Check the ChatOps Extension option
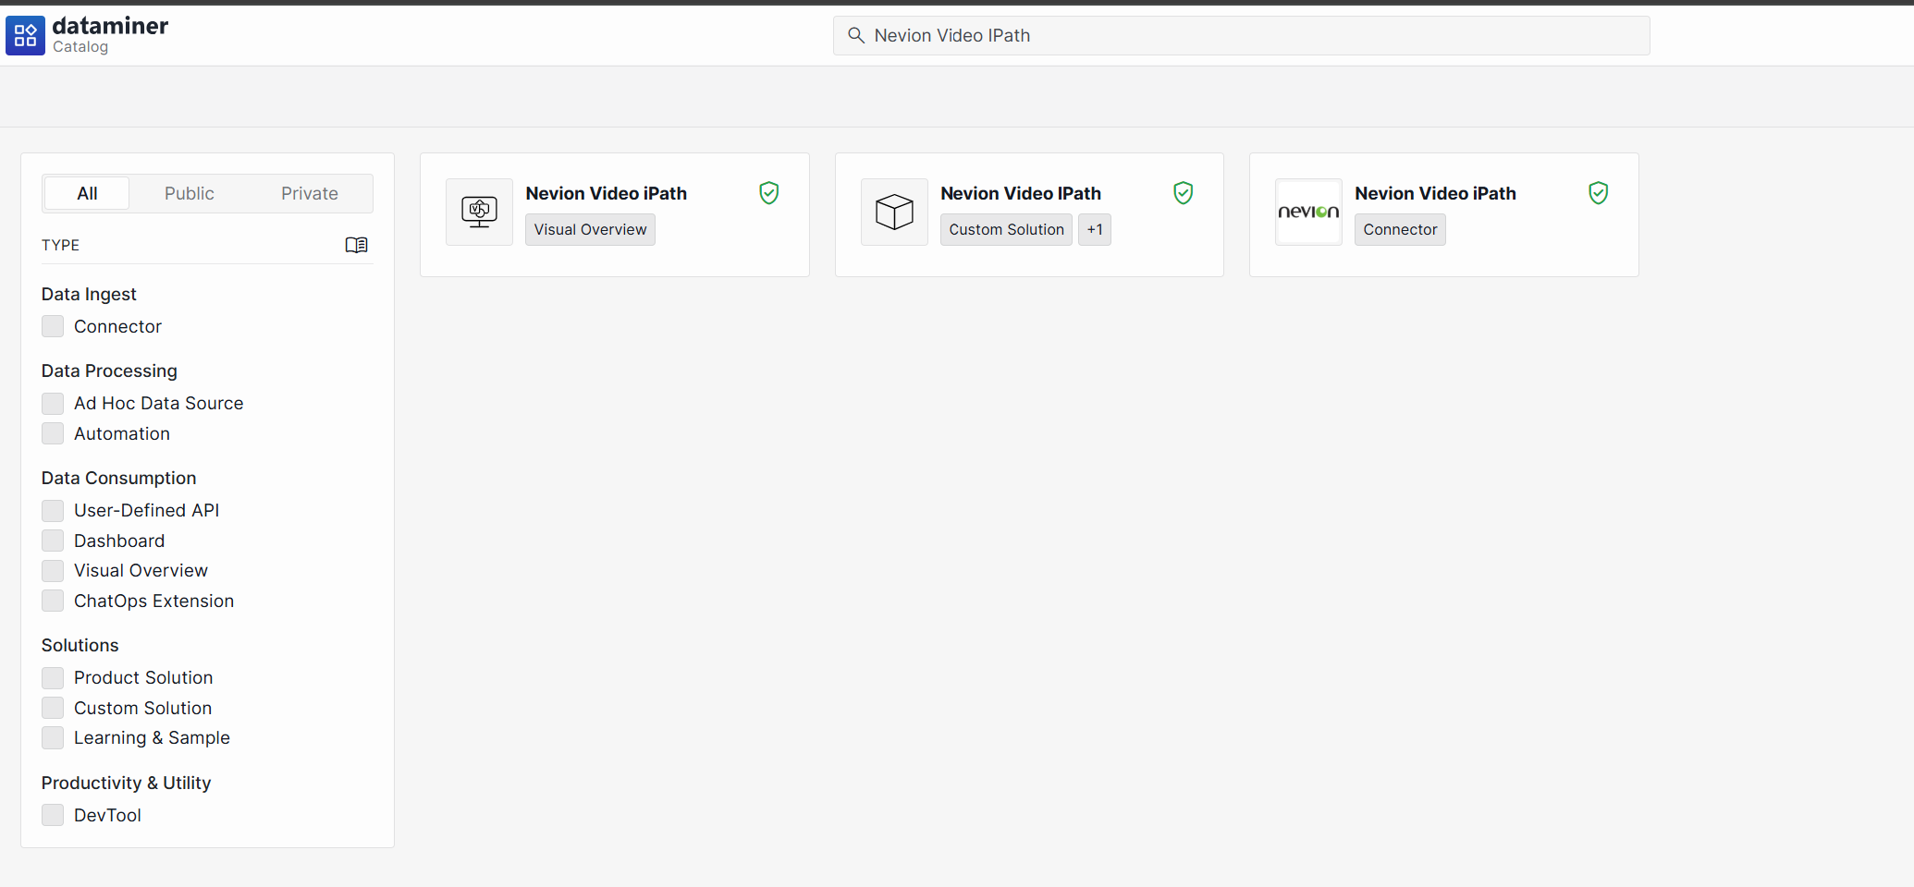1914x887 pixels. pyautogui.click(x=53, y=601)
